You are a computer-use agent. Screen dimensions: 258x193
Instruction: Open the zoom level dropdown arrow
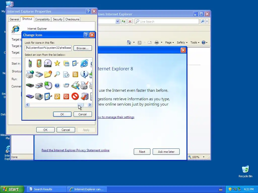[204, 157]
